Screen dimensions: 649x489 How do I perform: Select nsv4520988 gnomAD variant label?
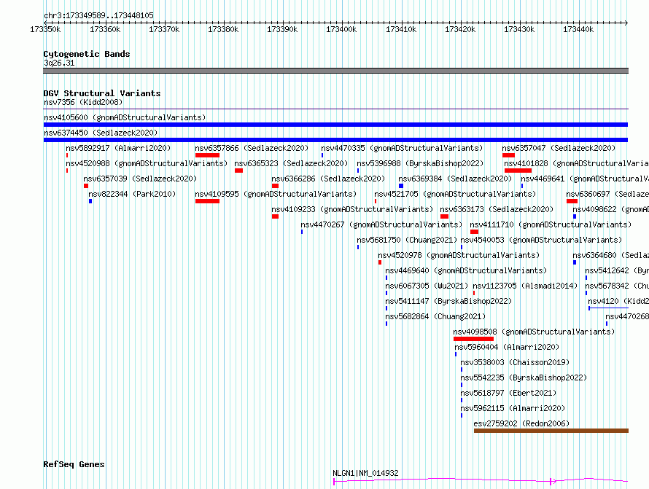[x=147, y=163]
